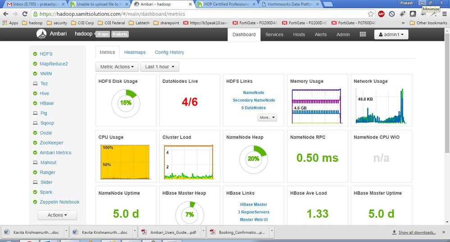Click the 3 RegionServers link
Image resolution: width=450 pixels, height=242 pixels.
pyautogui.click(x=254, y=212)
